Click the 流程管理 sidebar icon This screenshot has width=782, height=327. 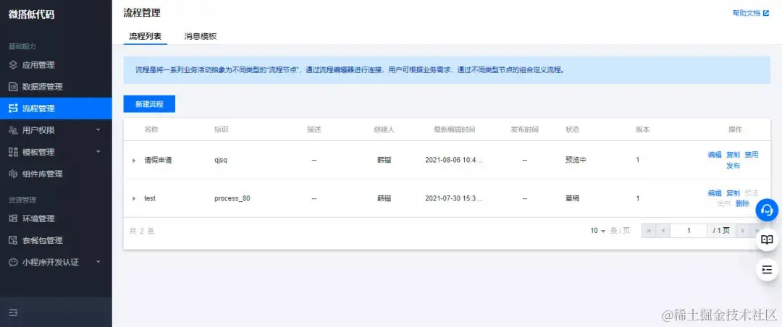coord(14,109)
